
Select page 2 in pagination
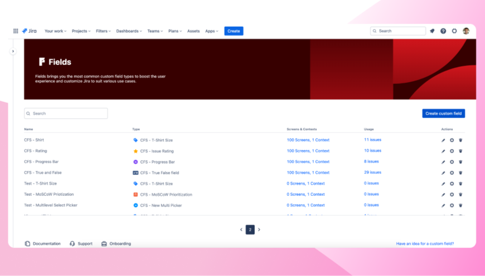click(250, 230)
